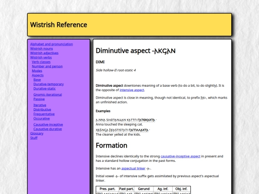Click the Diminutive aspect heading

click(x=136, y=51)
